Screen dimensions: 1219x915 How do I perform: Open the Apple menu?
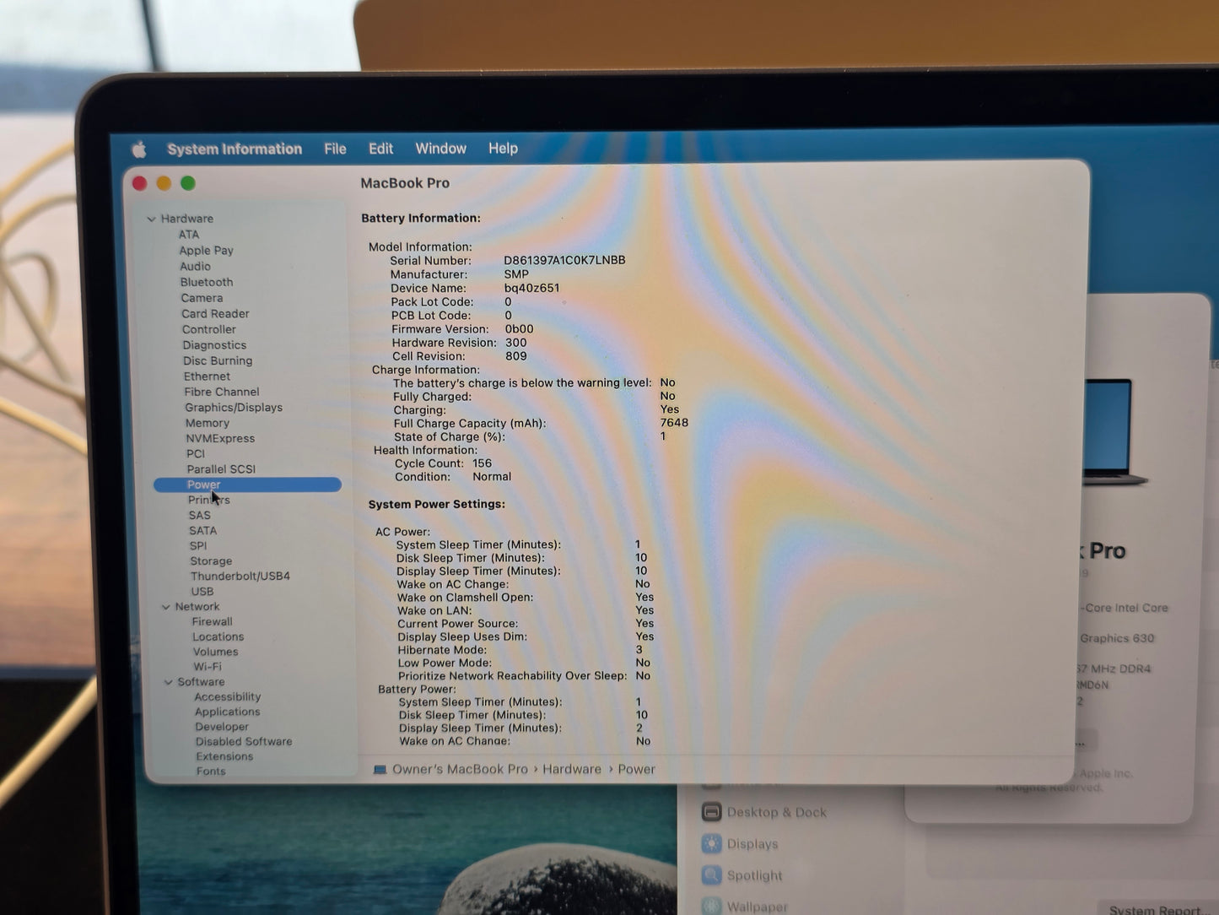139,149
